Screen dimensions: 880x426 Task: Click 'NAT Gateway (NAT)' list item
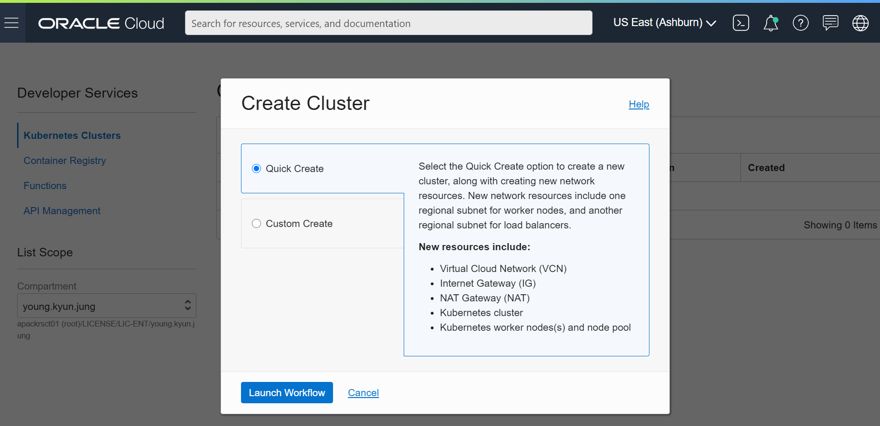tap(485, 298)
